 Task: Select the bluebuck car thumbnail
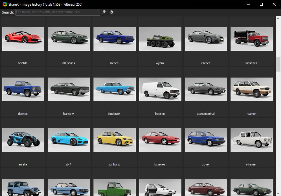point(115,89)
